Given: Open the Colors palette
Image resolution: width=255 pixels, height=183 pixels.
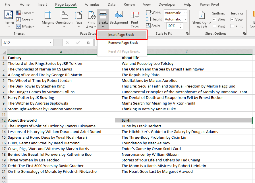Looking at the screenshot, I should click(x=25, y=13).
